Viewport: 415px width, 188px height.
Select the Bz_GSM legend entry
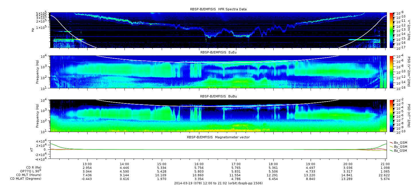click(400, 151)
